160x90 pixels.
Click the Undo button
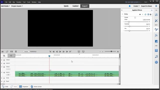(5, 87)
